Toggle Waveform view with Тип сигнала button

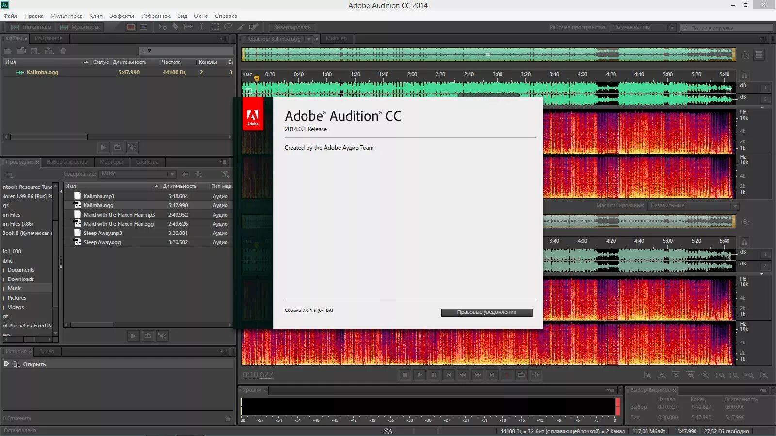click(31, 27)
